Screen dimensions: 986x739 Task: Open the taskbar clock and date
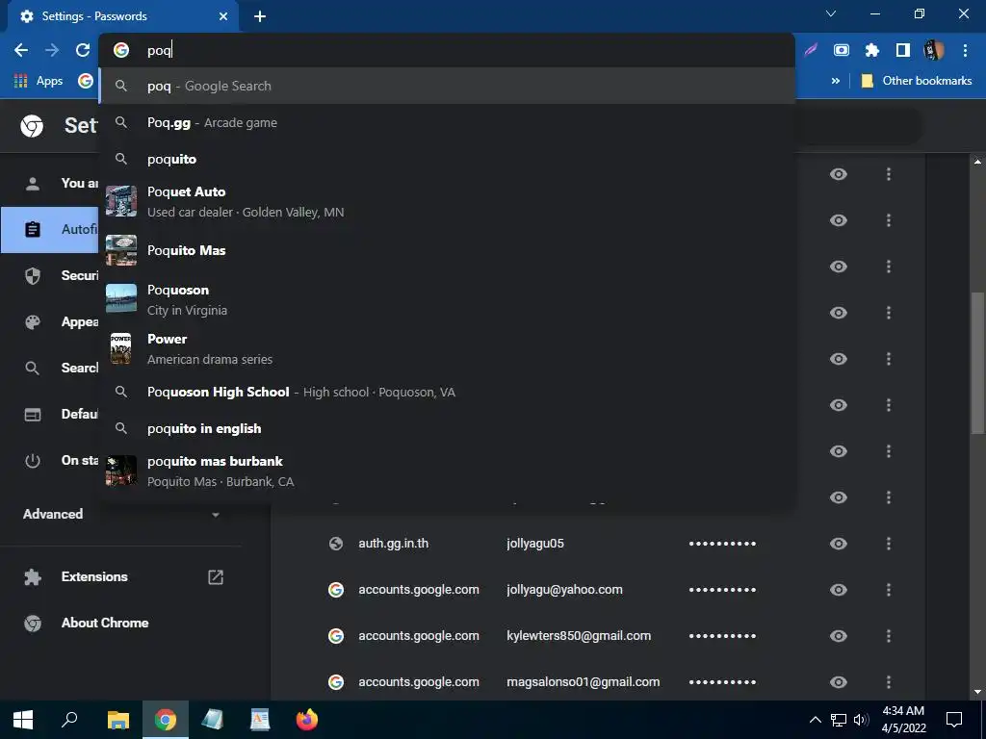coord(903,720)
